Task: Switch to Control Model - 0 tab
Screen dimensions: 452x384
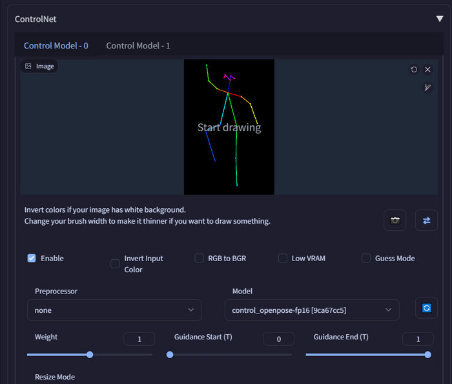Action: (56, 46)
